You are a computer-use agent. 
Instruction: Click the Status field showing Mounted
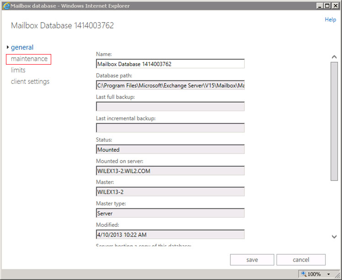pyautogui.click(x=170, y=149)
